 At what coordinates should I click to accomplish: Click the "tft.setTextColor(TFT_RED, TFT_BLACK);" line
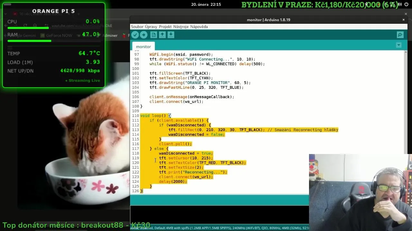(x=202, y=163)
